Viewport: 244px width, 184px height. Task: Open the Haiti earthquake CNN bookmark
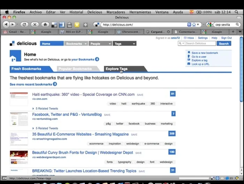pos(83,94)
